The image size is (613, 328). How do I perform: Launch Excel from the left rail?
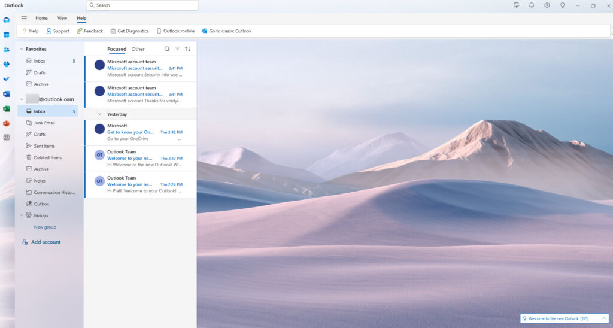tap(6, 109)
